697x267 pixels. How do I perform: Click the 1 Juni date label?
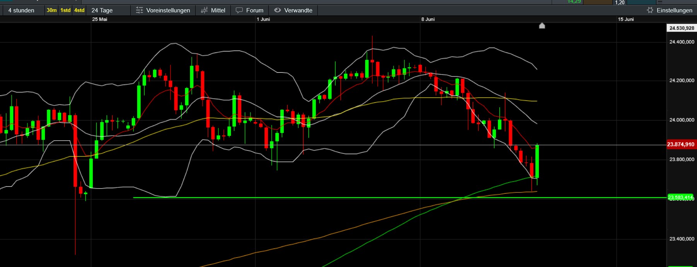pos(263,19)
